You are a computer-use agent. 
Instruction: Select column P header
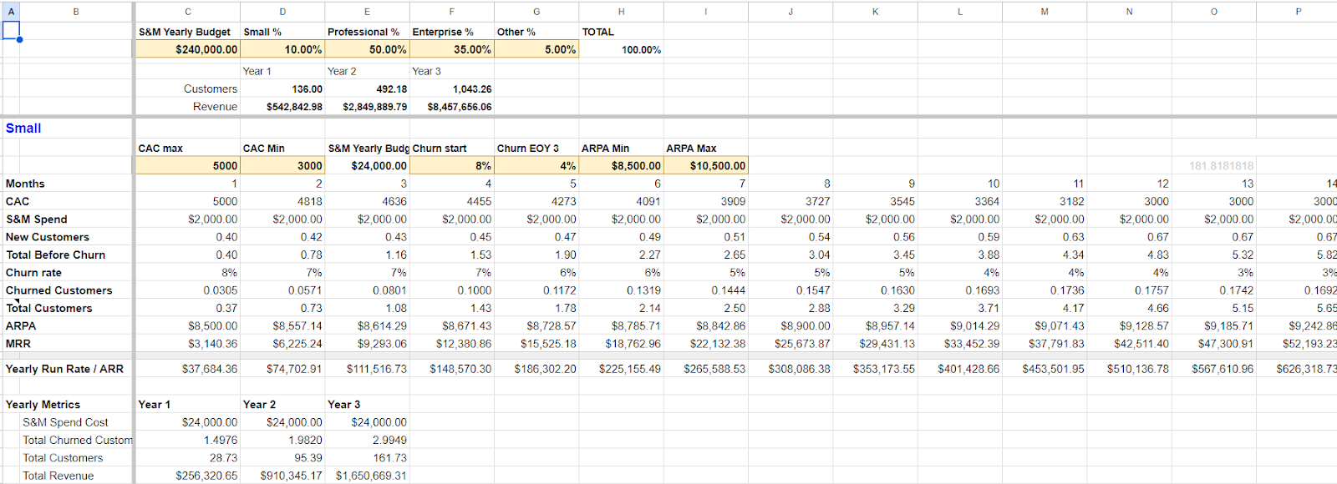[1298, 12]
